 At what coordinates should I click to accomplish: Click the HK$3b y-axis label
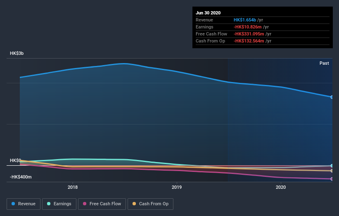coord(17,53)
